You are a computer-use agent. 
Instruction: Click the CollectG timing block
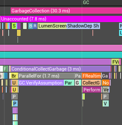coord(91,83)
